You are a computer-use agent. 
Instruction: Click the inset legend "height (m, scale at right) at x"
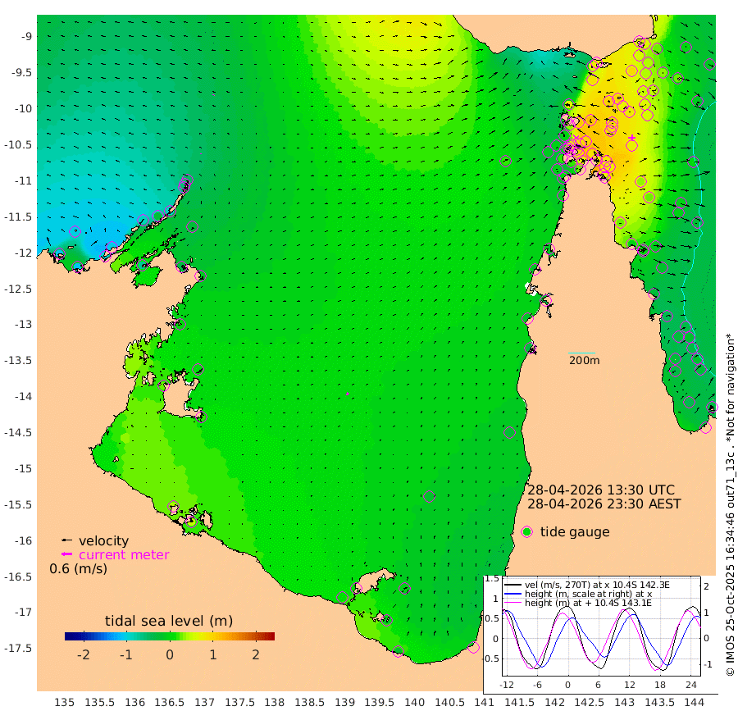(x=588, y=594)
